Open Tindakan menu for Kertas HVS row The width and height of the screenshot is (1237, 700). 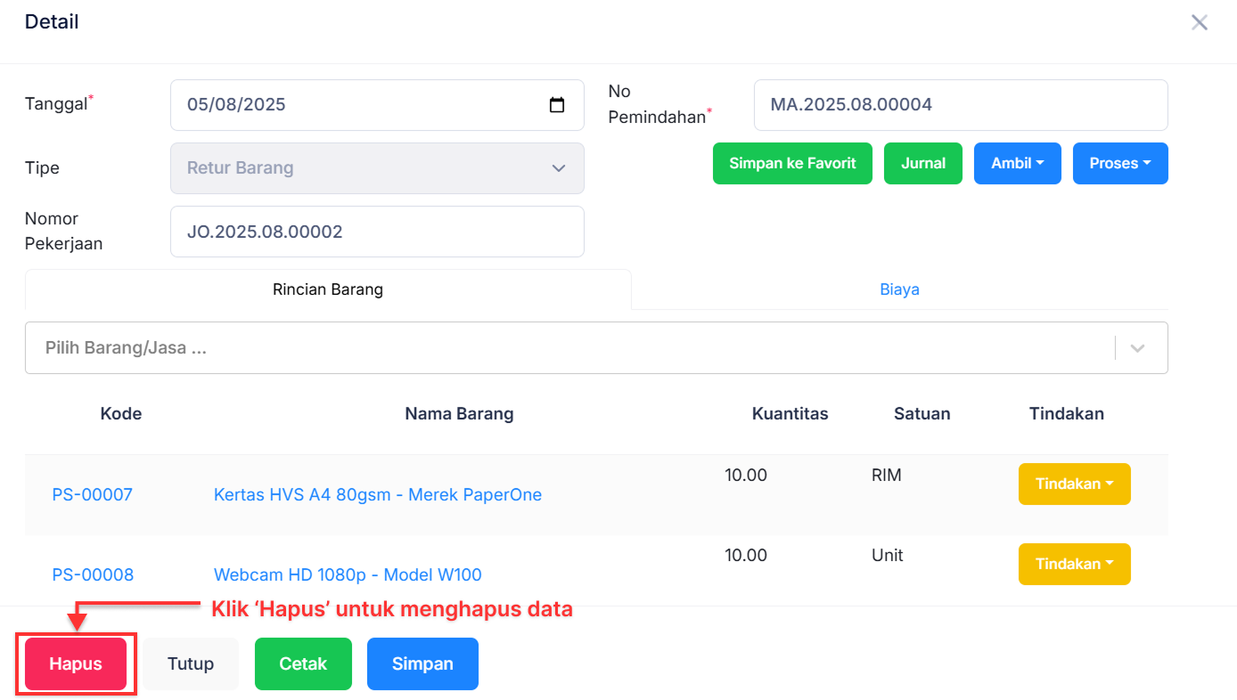[x=1074, y=484]
